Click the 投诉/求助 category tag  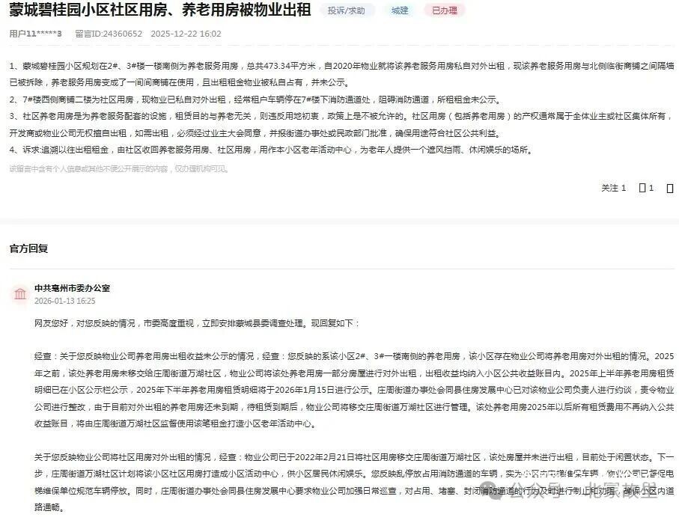[x=346, y=10]
